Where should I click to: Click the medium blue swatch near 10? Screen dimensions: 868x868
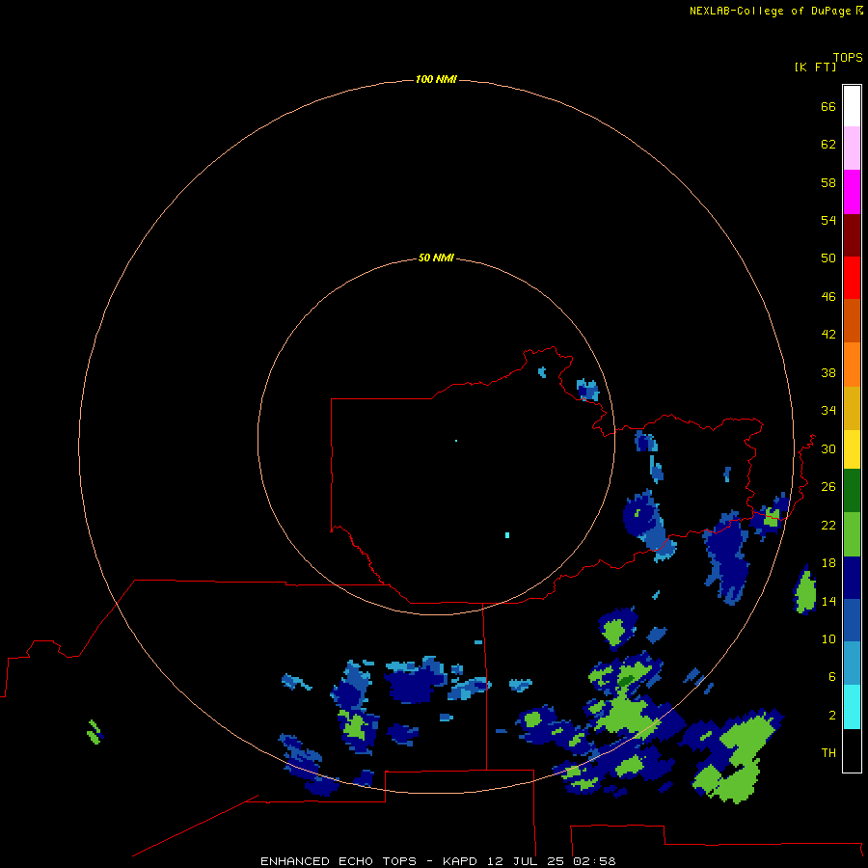(x=852, y=620)
